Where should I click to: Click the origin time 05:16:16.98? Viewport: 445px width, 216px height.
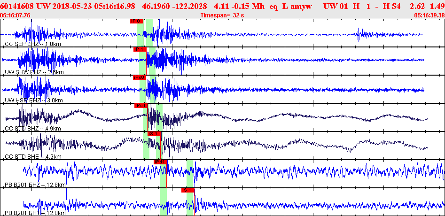pos(115,6)
